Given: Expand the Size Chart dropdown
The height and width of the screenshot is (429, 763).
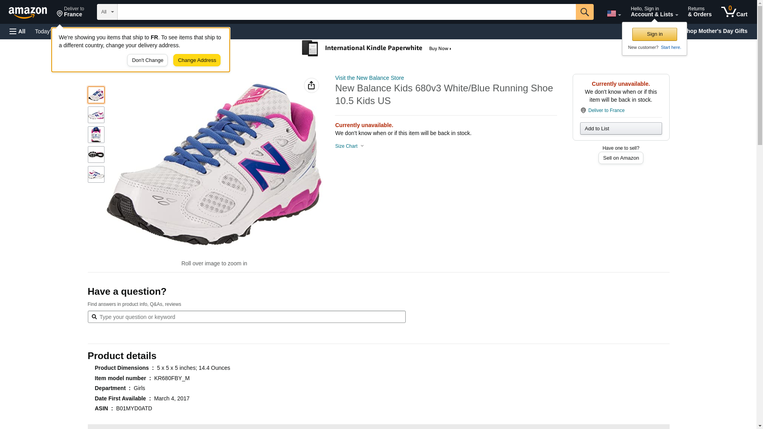Looking at the screenshot, I should [349, 146].
